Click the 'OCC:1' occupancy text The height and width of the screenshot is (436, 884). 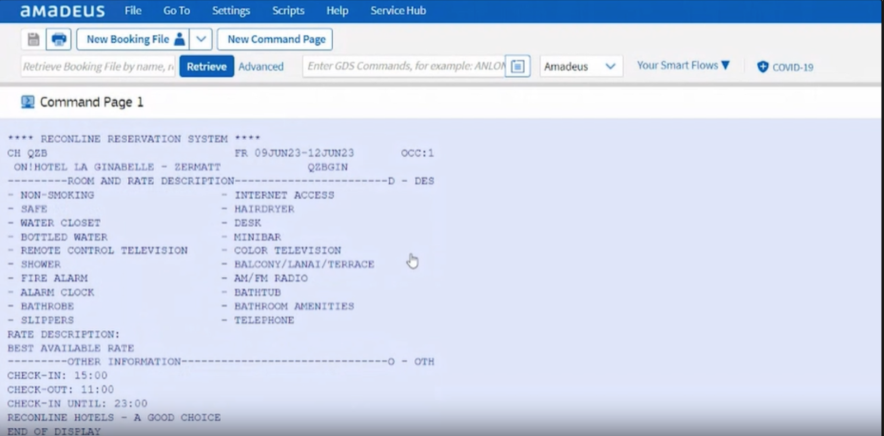(x=418, y=153)
